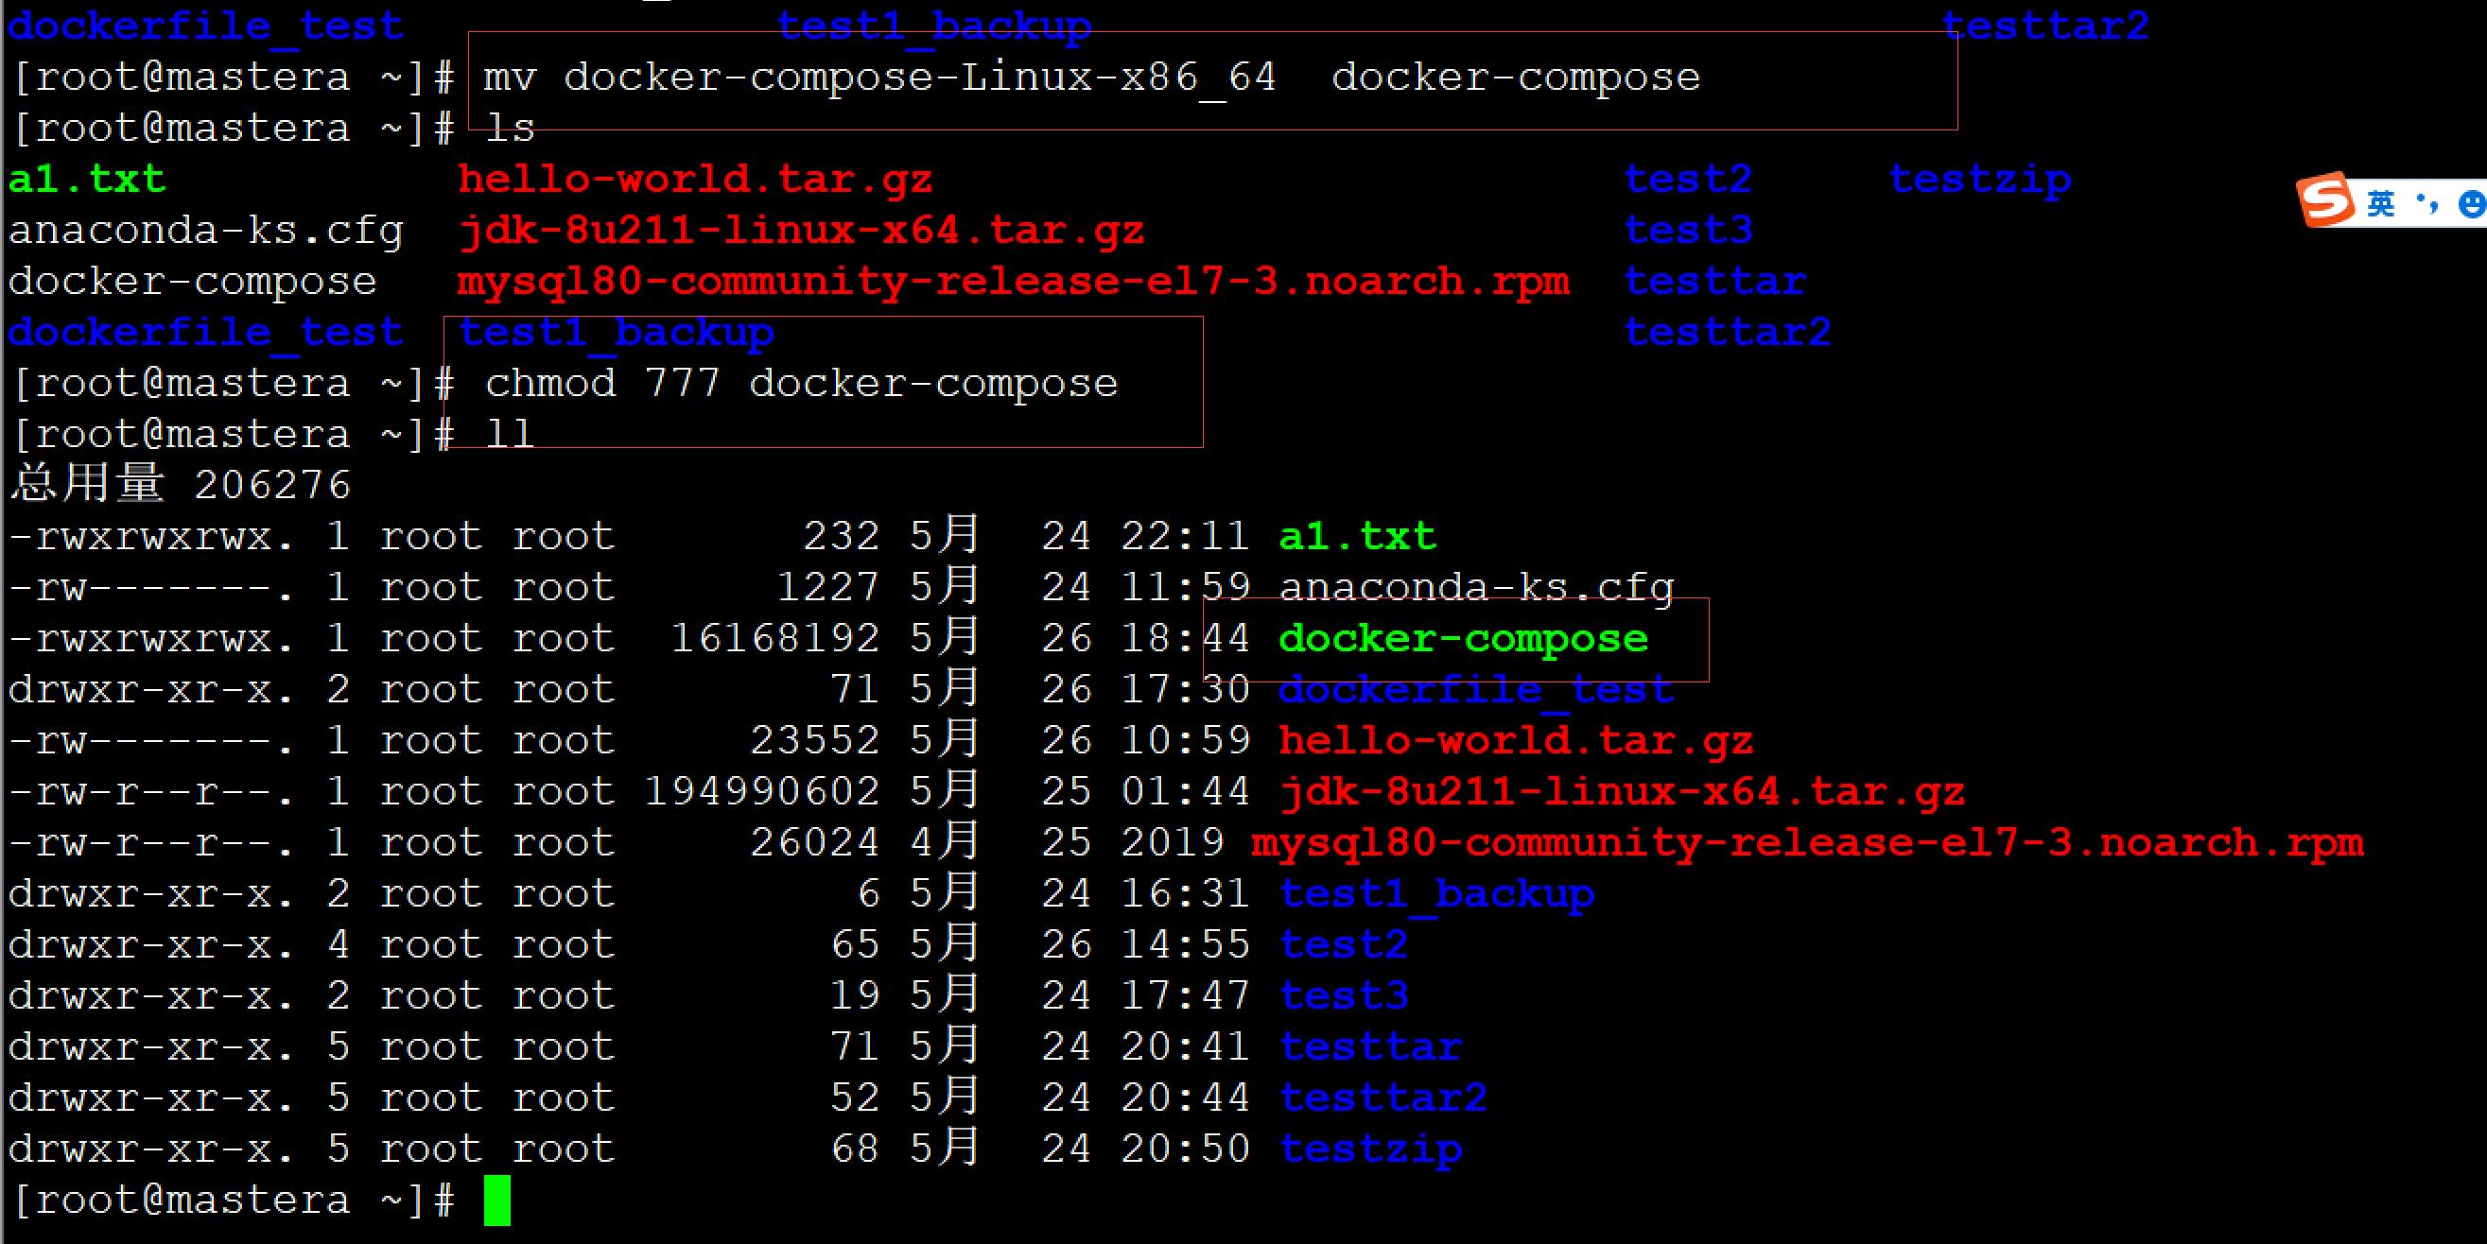The height and width of the screenshot is (1244, 2487).
Task: Click the chmod 777 docker-compose command
Action: pyautogui.click(x=801, y=384)
